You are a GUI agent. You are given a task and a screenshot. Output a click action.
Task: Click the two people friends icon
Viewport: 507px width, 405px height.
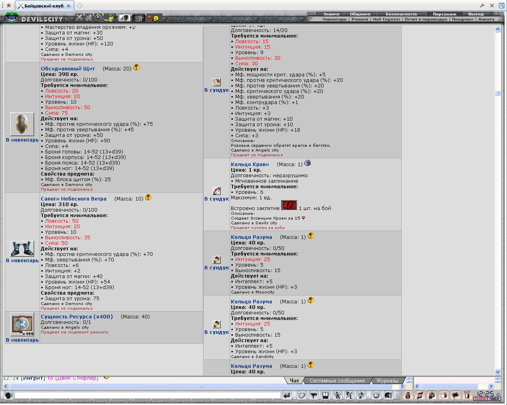(x=444, y=395)
